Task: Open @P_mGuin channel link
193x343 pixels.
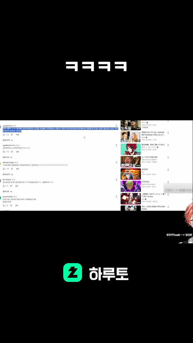Action: pos(7,180)
